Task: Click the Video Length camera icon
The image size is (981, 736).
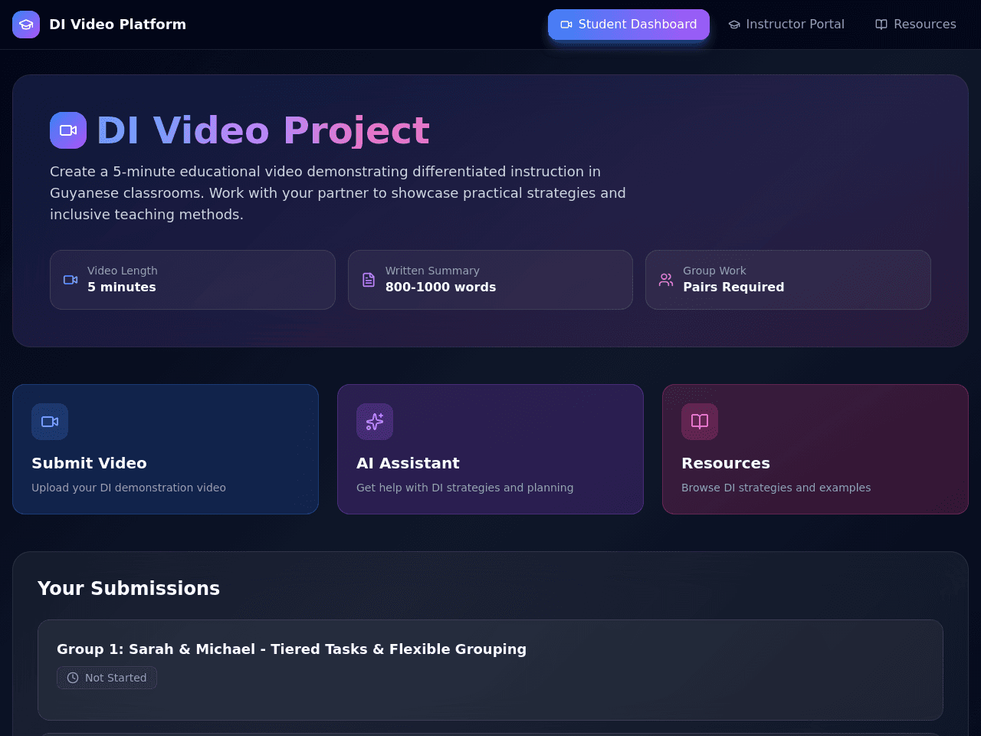Action: (71, 280)
